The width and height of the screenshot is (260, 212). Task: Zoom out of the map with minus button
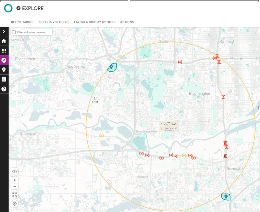14,187
